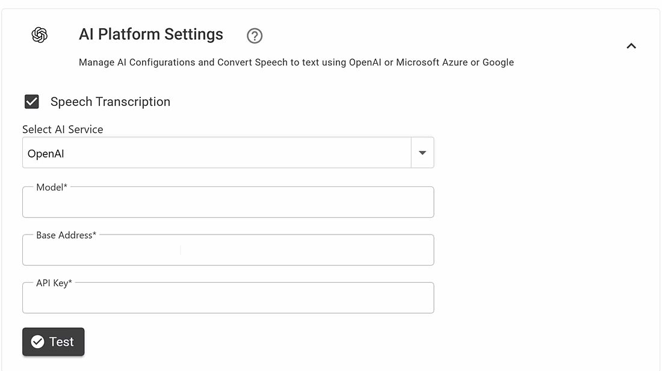This screenshot has width=662, height=371.
Task: Click the Speech Transcription label
Action: pos(111,102)
